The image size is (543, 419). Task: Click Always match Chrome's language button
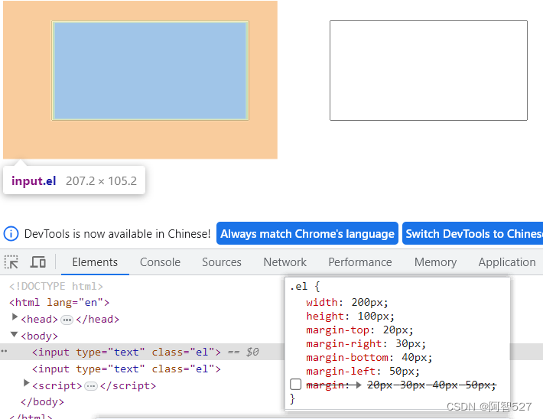(307, 234)
